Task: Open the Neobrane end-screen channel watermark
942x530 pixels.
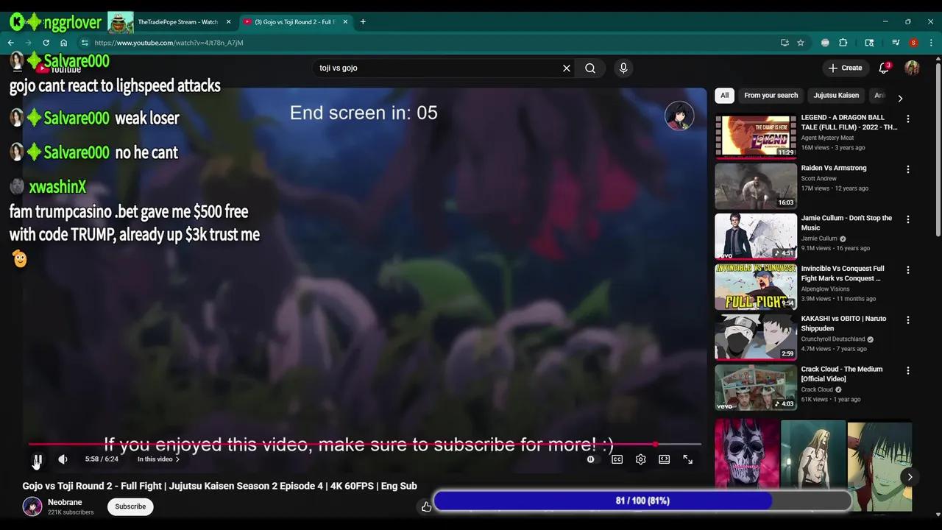Action: [679, 116]
